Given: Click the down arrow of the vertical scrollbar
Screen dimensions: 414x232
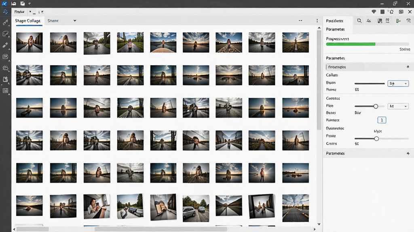Looking at the screenshot, I should coord(319,224).
